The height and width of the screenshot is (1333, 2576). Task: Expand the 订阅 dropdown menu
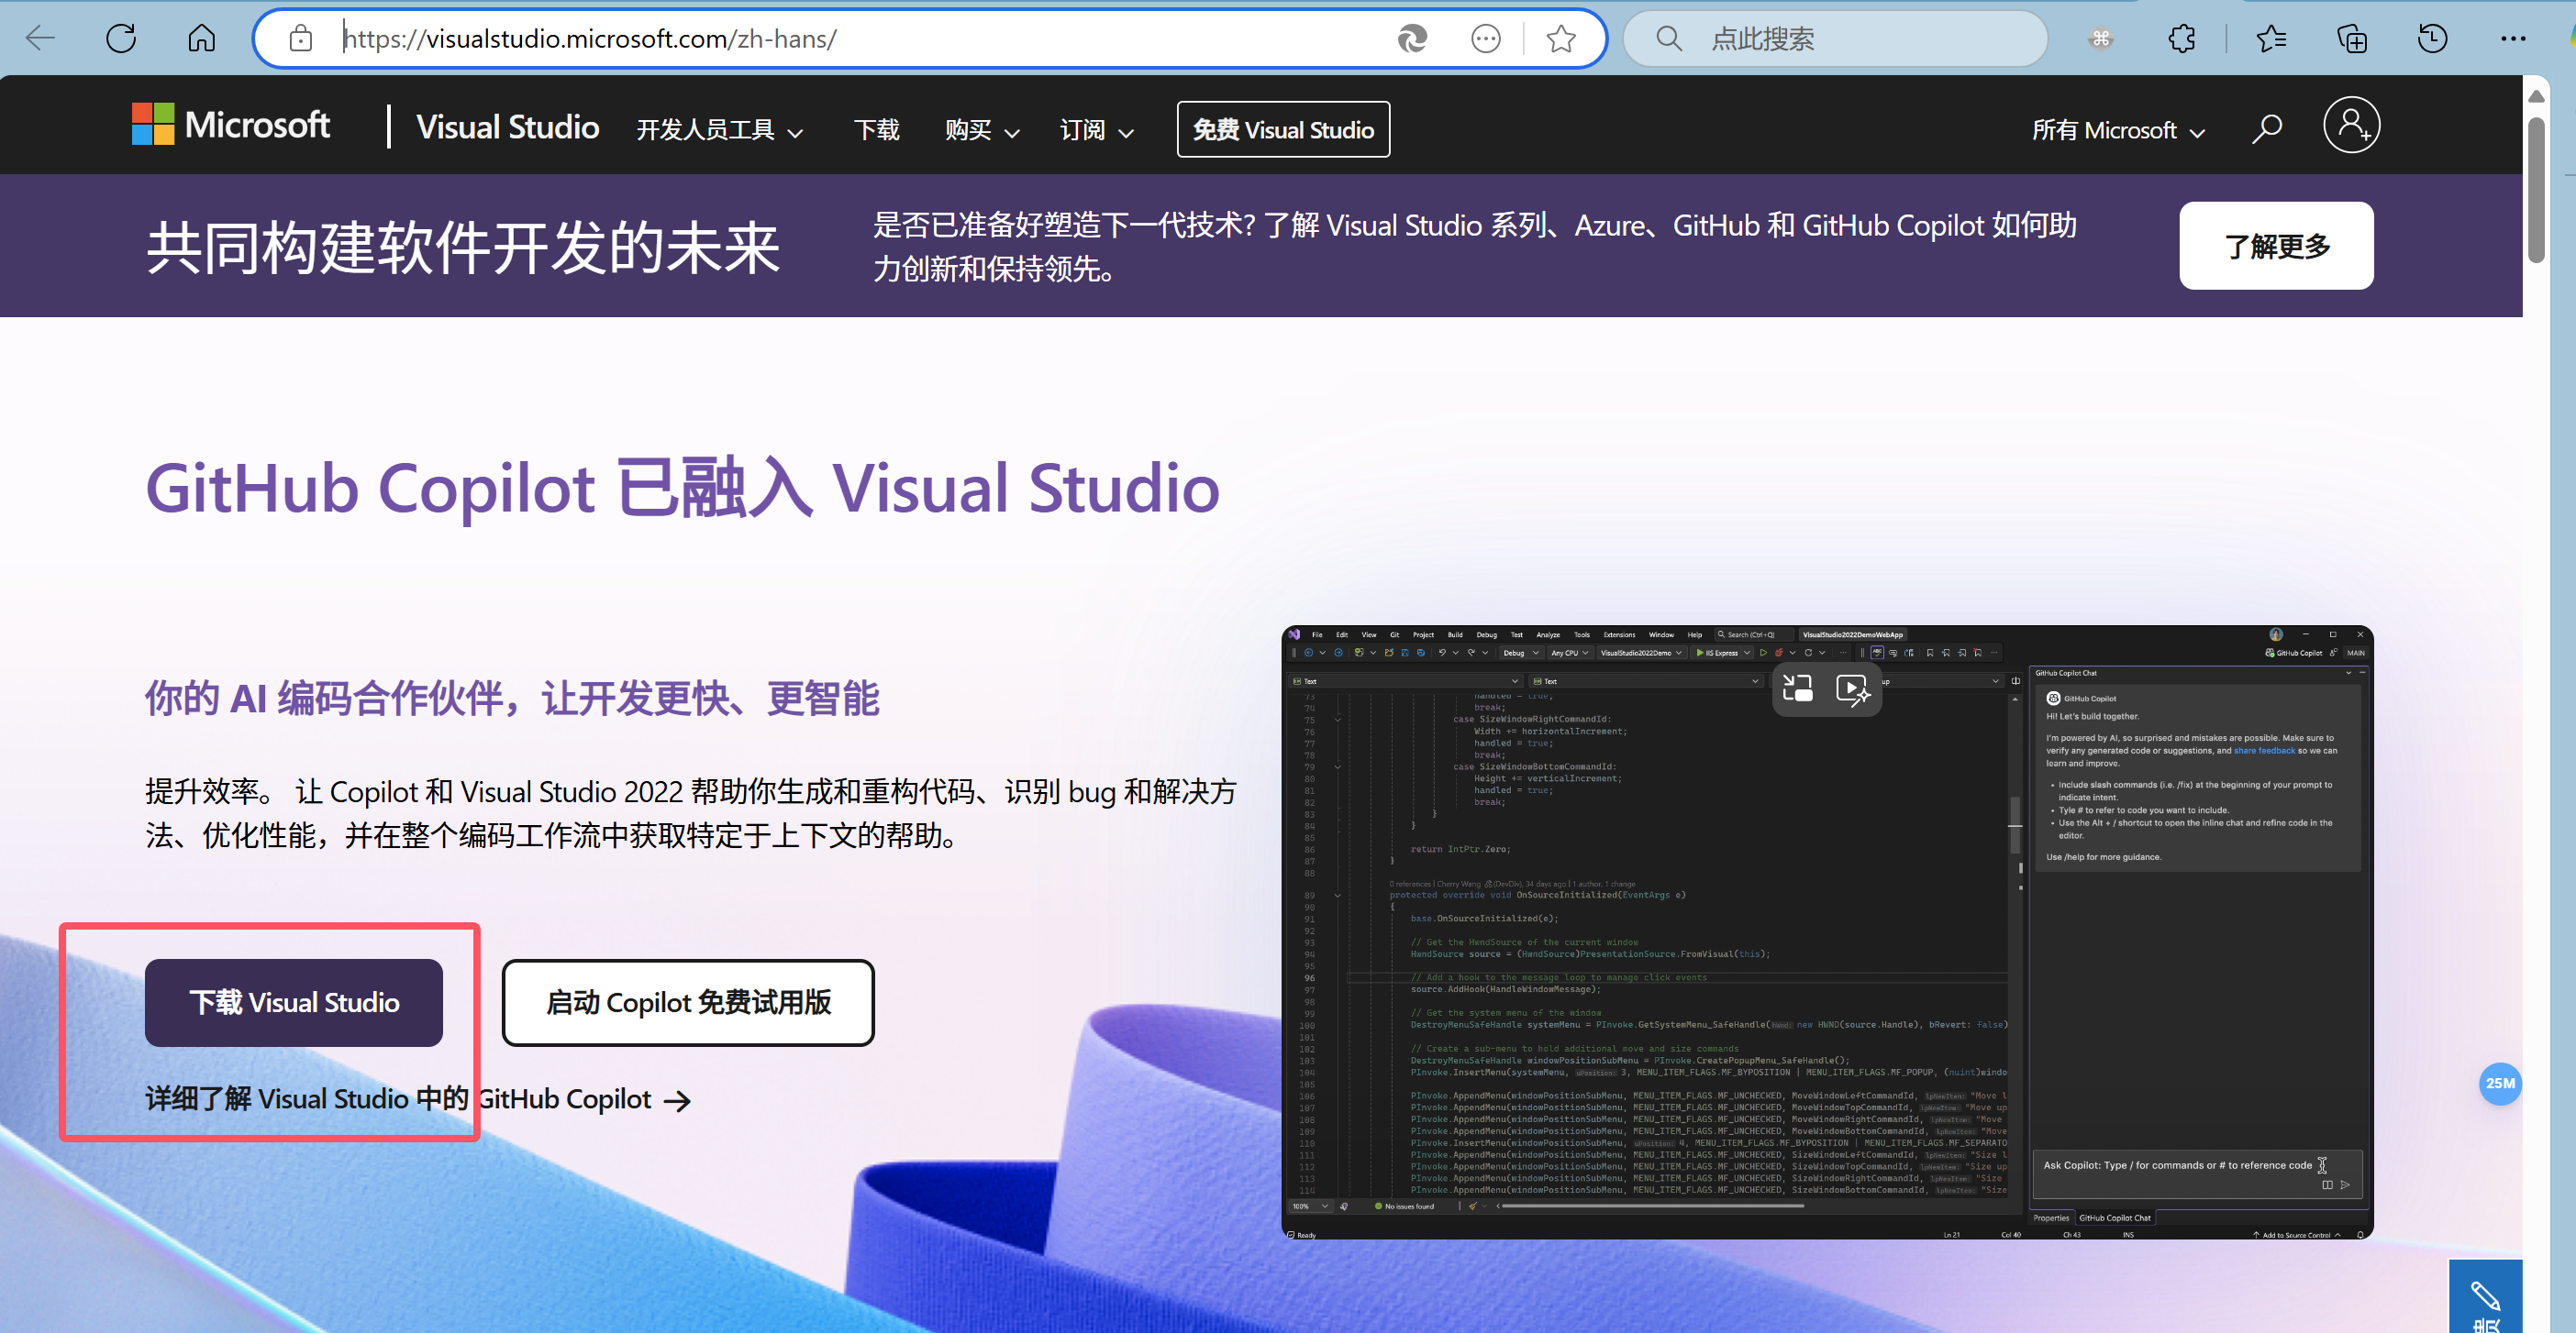click(x=1096, y=130)
